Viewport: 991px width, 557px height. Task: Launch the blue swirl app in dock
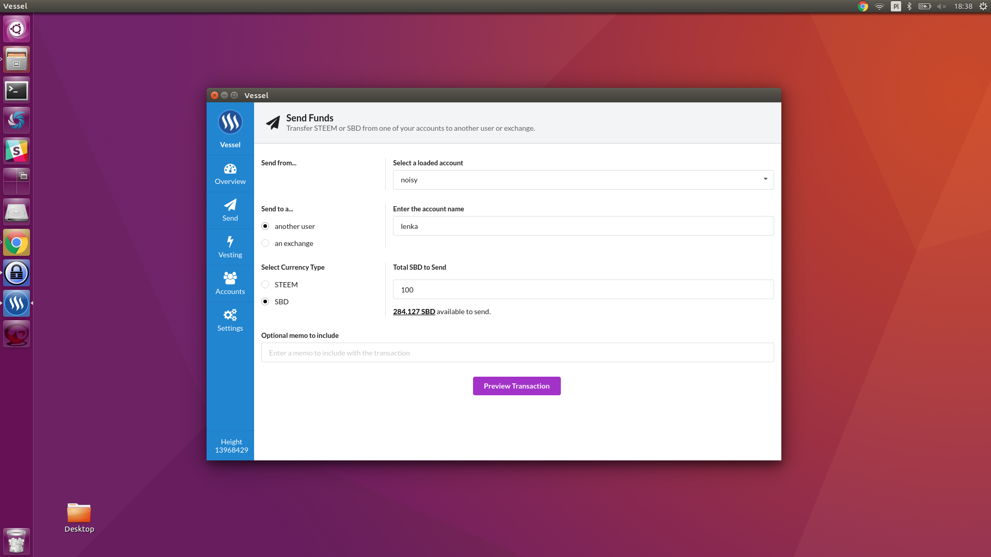[17, 120]
